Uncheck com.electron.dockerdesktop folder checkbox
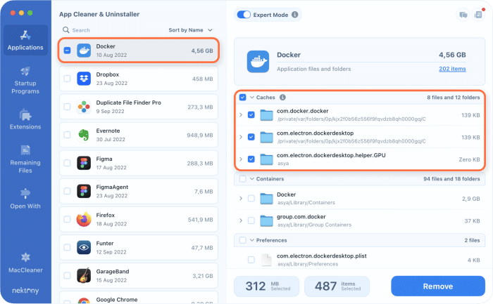Viewport: 493px width, 304px height. [x=251, y=137]
